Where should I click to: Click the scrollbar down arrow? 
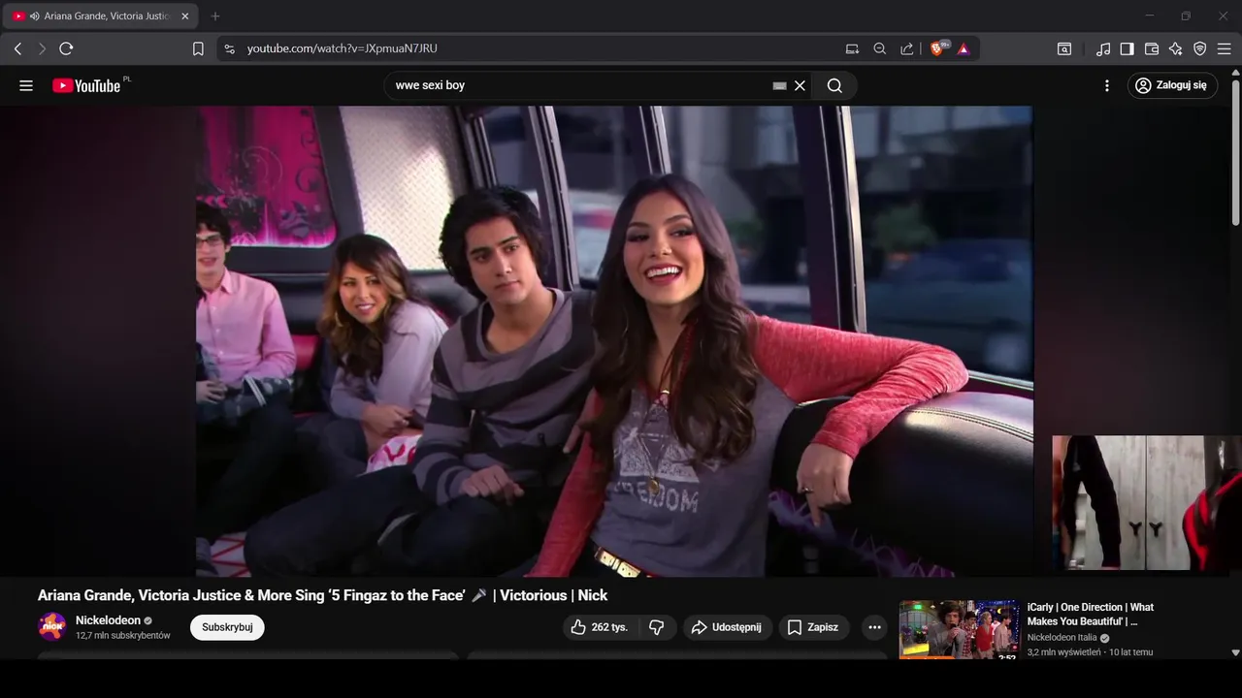pyautogui.click(x=1235, y=653)
